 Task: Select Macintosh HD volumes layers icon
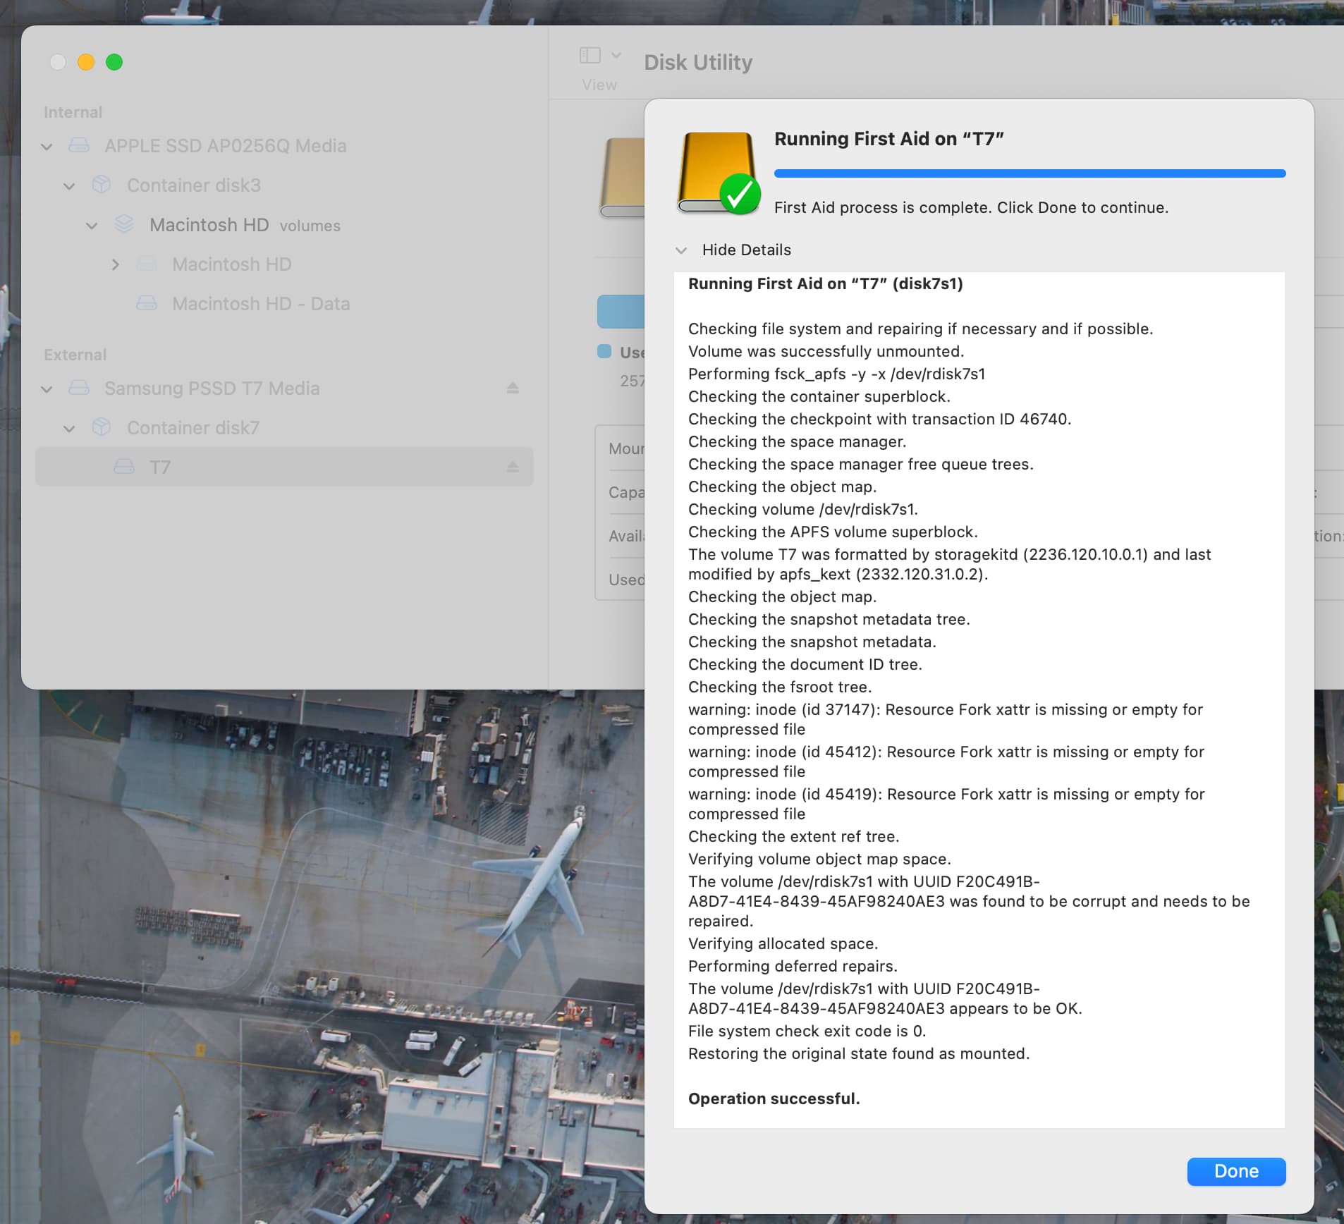pyautogui.click(x=124, y=224)
